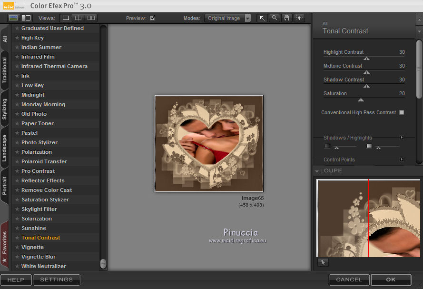Enable Conventional High Pass Contrast checkbox
Viewport: 423px width, 289px height.
point(402,112)
